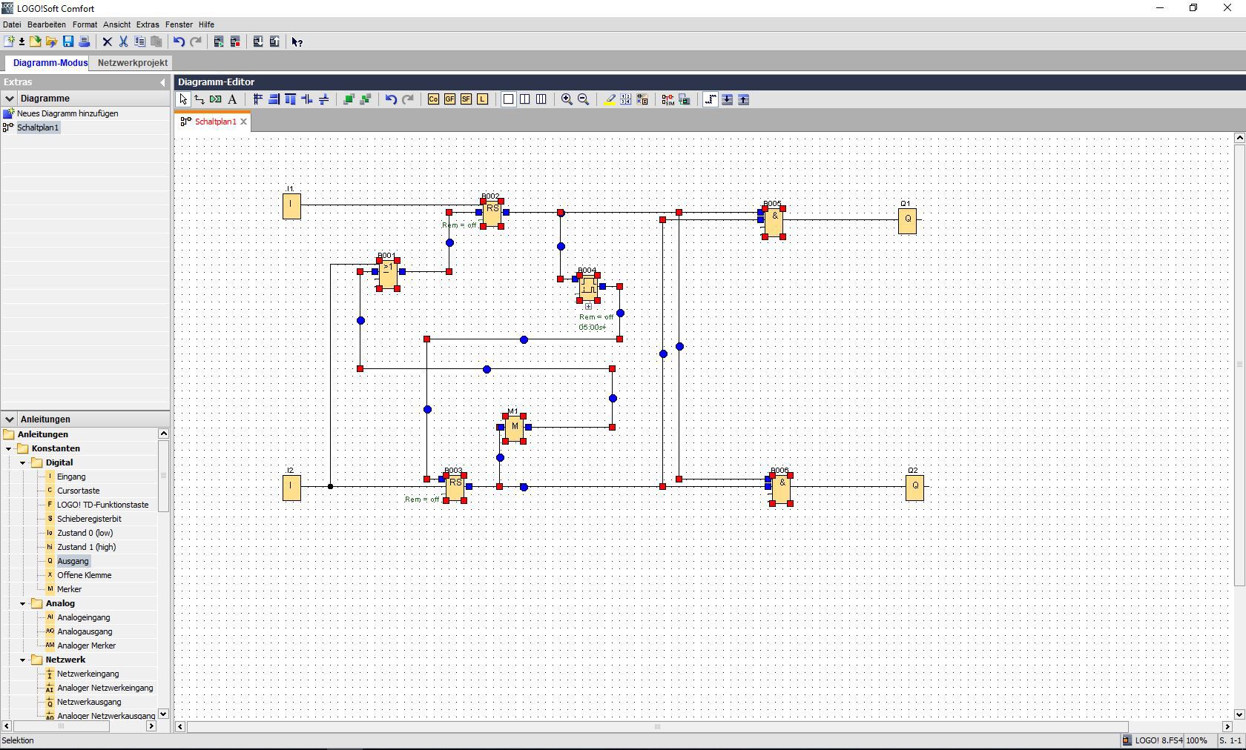The height and width of the screenshot is (750, 1246).
Task: Click the context help cursor icon
Action: [297, 42]
